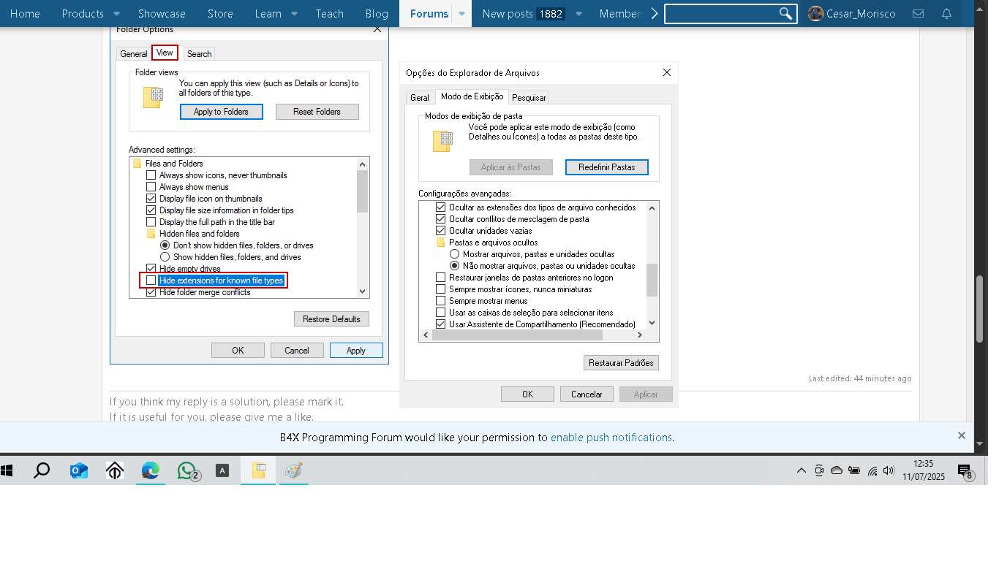
Task: Open OneDrive cloud tray icon
Action: tap(837, 471)
